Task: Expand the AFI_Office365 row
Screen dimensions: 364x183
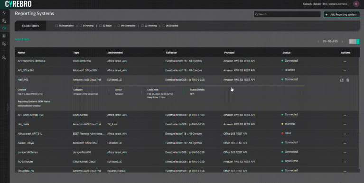Action: click(x=187, y=70)
